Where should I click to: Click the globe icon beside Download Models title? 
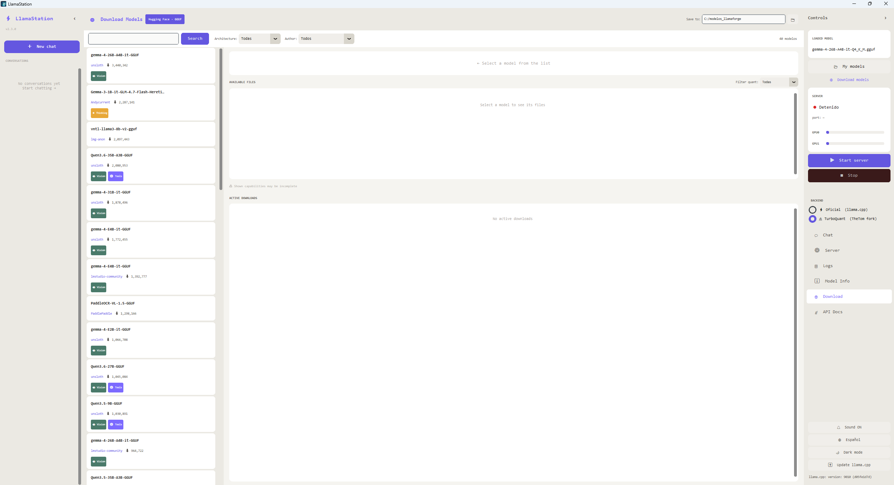click(x=92, y=20)
